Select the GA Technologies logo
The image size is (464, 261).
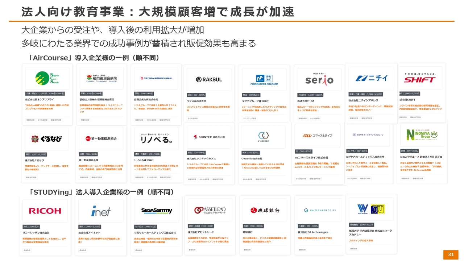coord(320,210)
